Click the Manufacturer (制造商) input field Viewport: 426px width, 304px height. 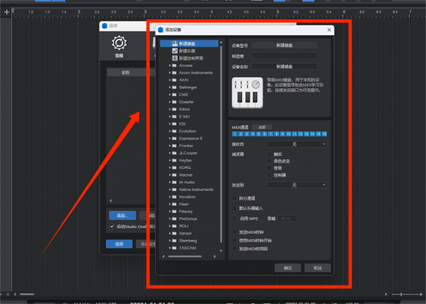(284, 56)
